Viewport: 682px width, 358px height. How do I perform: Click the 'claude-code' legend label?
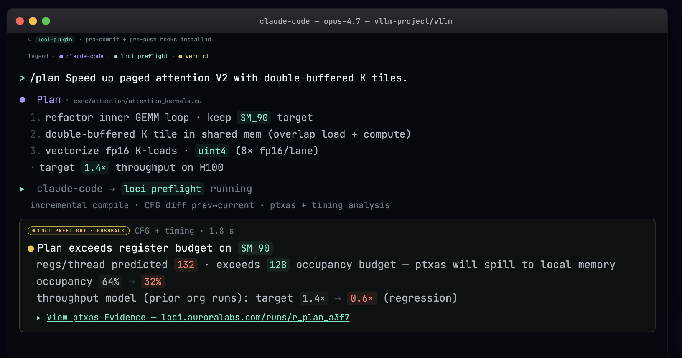(85, 56)
